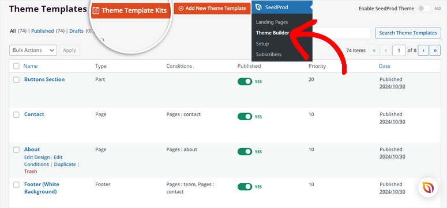
Task: Click the 'Pages : contact' conditions text
Action: pyautogui.click(x=183, y=114)
